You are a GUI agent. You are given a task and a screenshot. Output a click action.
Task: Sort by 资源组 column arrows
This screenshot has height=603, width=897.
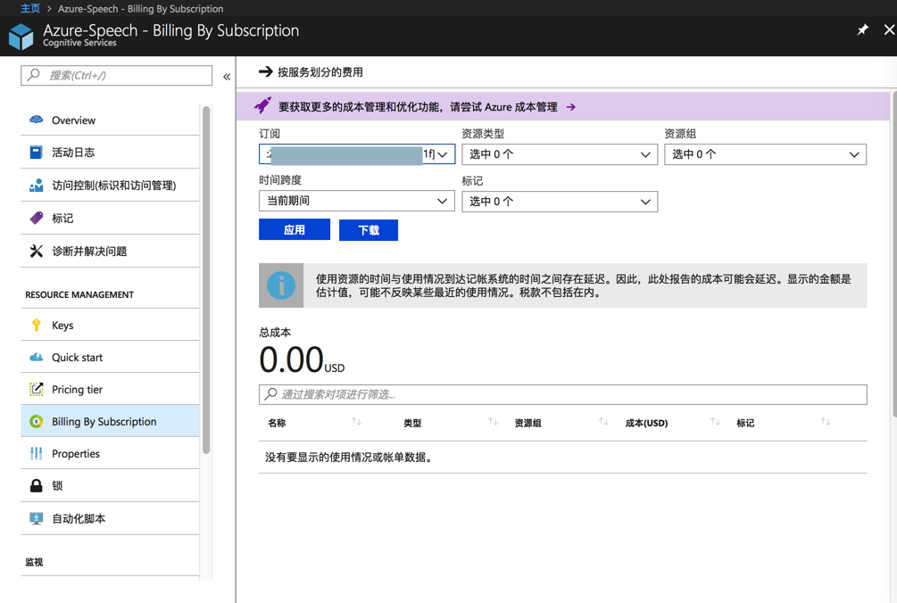click(603, 422)
